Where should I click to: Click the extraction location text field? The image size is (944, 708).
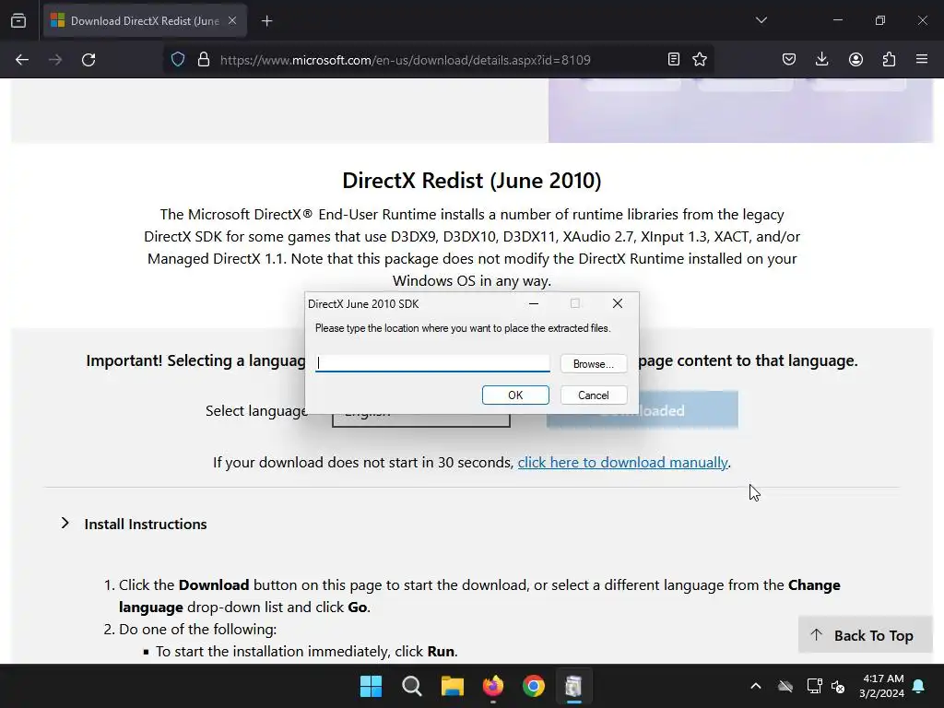pyautogui.click(x=432, y=363)
